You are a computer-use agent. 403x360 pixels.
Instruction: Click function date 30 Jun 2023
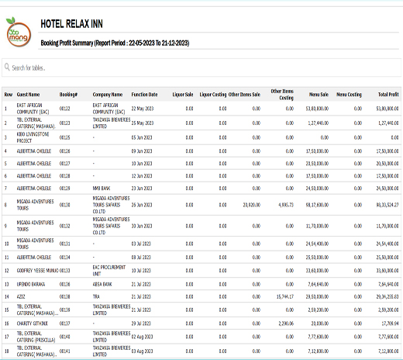(142, 226)
